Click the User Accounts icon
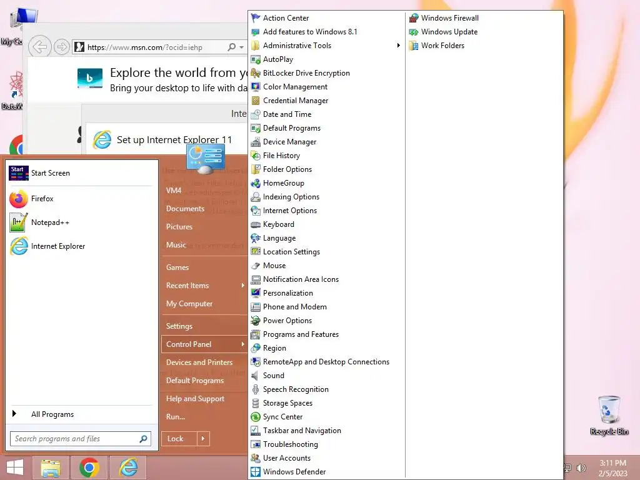Viewport: 640px width, 480px height. [x=256, y=458]
